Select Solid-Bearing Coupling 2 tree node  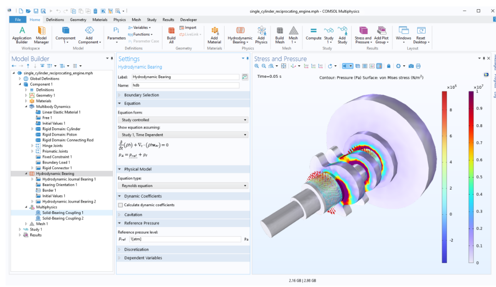click(x=63, y=218)
